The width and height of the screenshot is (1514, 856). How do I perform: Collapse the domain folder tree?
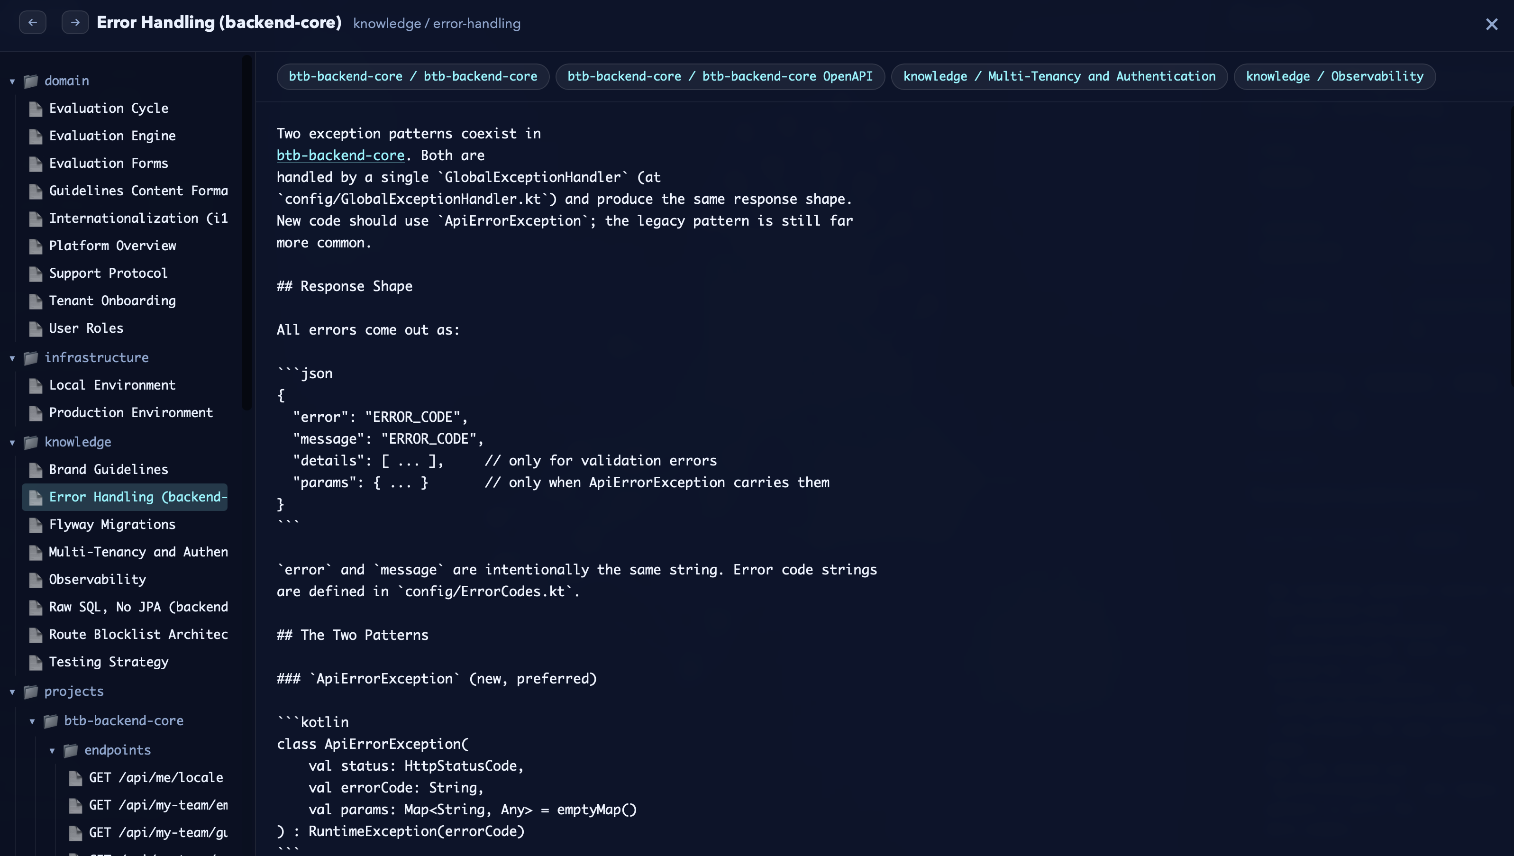tap(12, 81)
